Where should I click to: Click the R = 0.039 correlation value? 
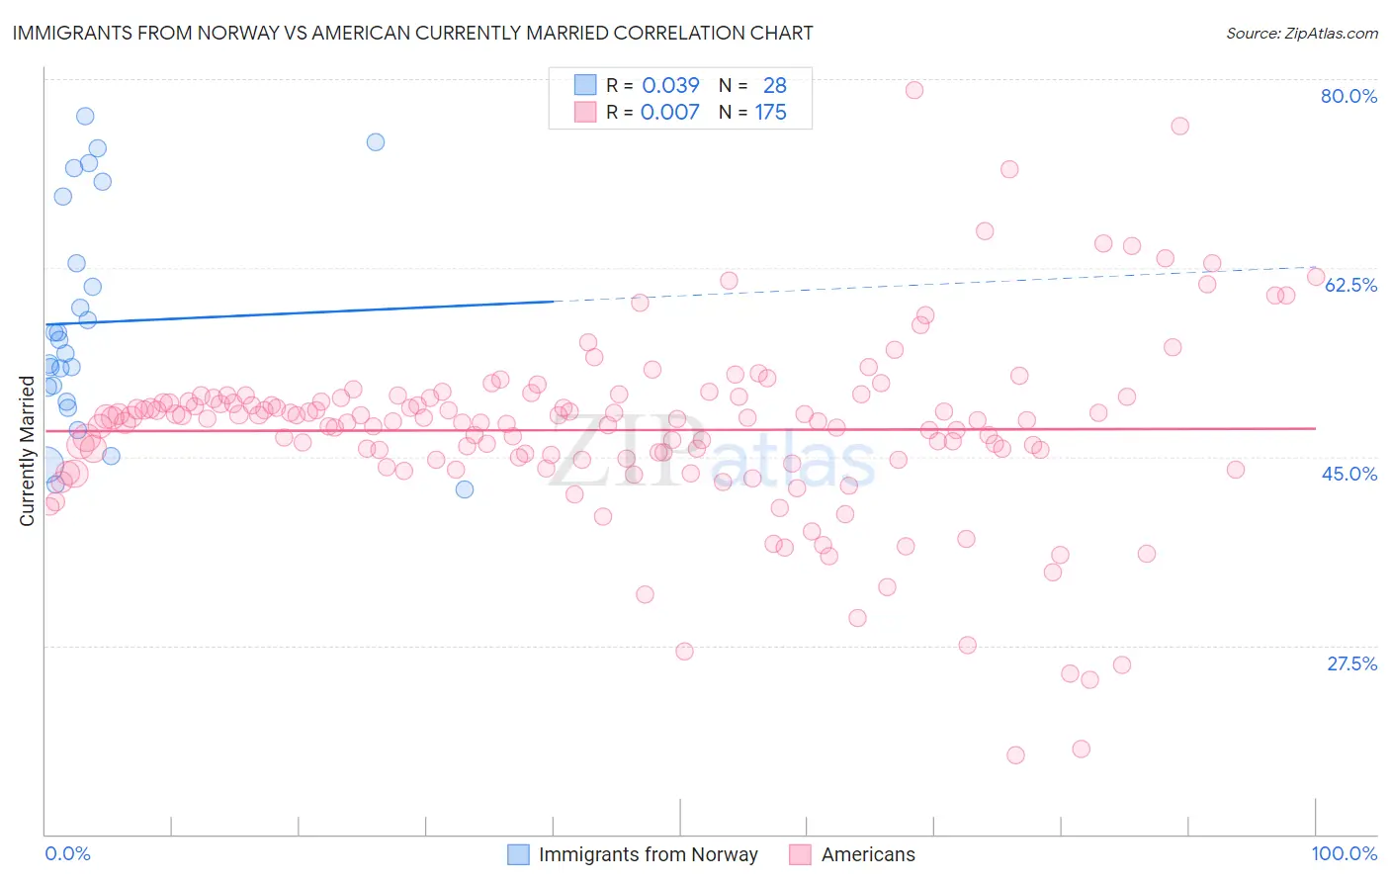tap(652, 85)
